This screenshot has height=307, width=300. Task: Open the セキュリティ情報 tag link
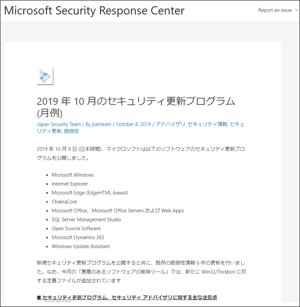click(207, 124)
